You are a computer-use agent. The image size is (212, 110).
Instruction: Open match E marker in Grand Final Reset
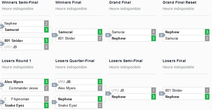(162, 35)
